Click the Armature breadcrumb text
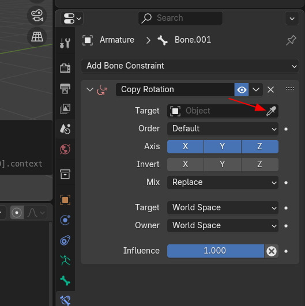Viewport: 305px width, 306px height. (117, 40)
